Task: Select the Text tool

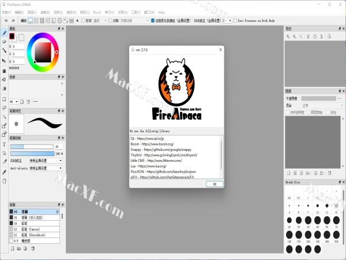Action: click(4, 144)
